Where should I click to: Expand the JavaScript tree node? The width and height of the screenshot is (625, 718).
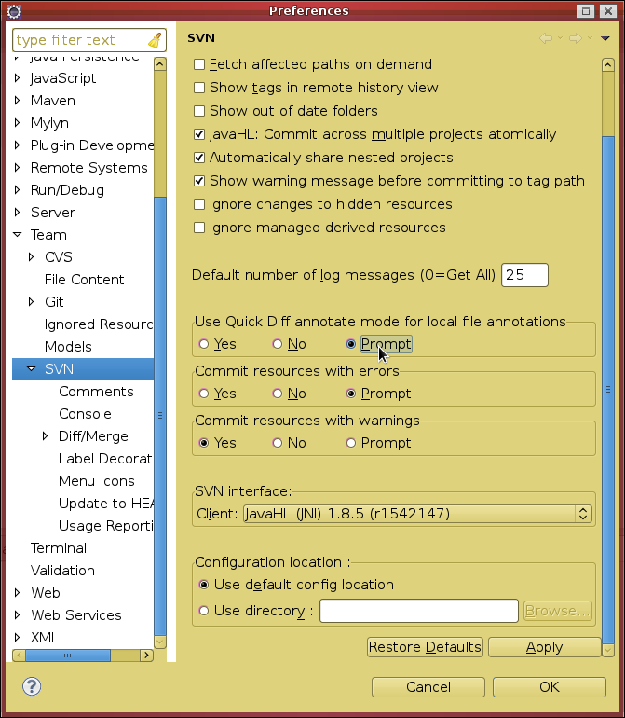coord(18,78)
